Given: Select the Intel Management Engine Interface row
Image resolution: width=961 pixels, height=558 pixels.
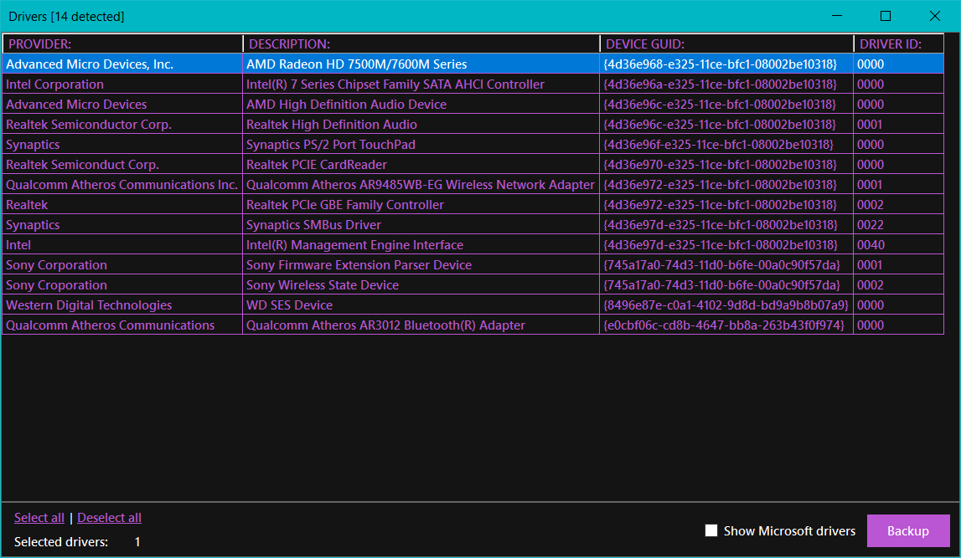Looking at the screenshot, I should click(x=473, y=245).
